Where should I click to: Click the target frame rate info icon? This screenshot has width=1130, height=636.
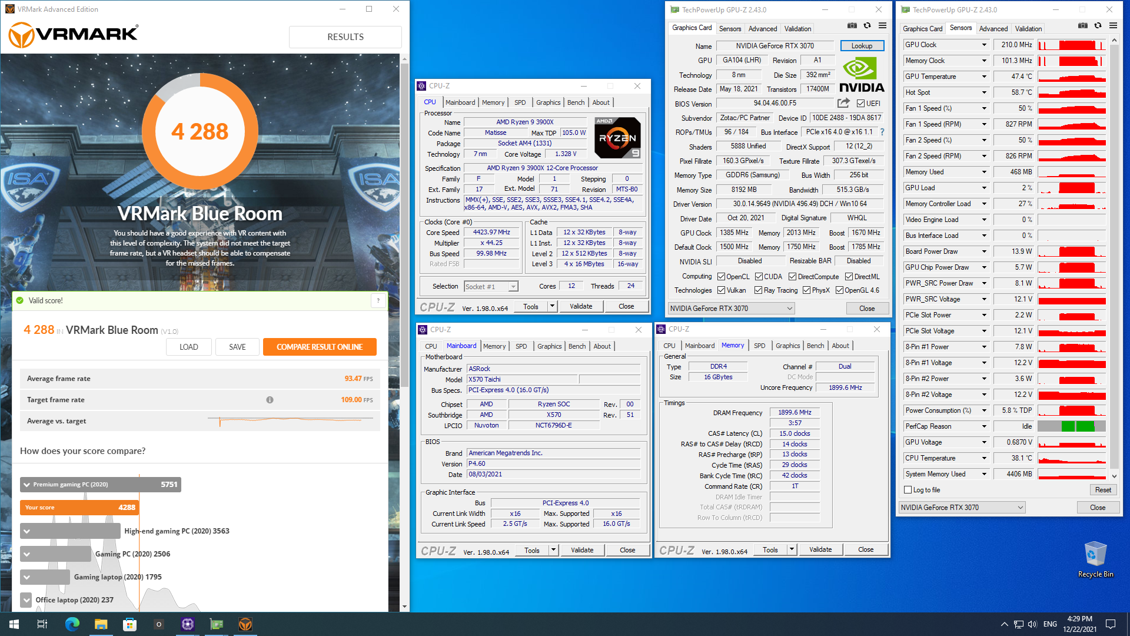click(x=270, y=400)
